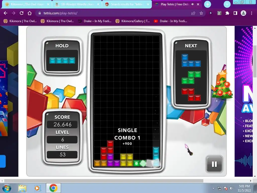
Task: Open the browser home page
Action: (x=30, y=13)
